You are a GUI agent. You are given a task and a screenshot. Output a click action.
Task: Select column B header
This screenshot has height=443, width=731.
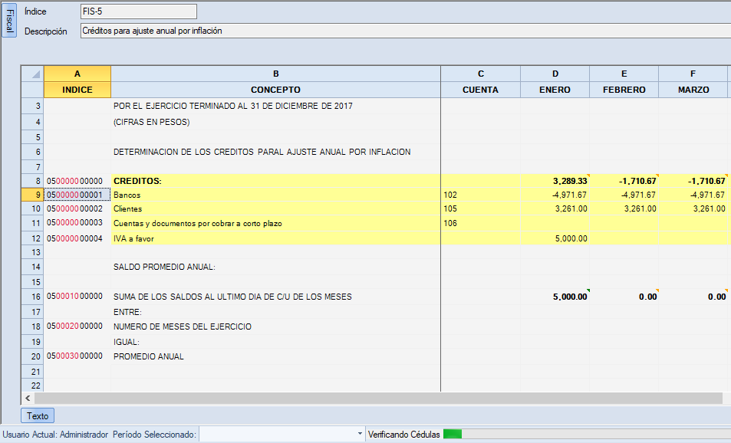click(275, 74)
